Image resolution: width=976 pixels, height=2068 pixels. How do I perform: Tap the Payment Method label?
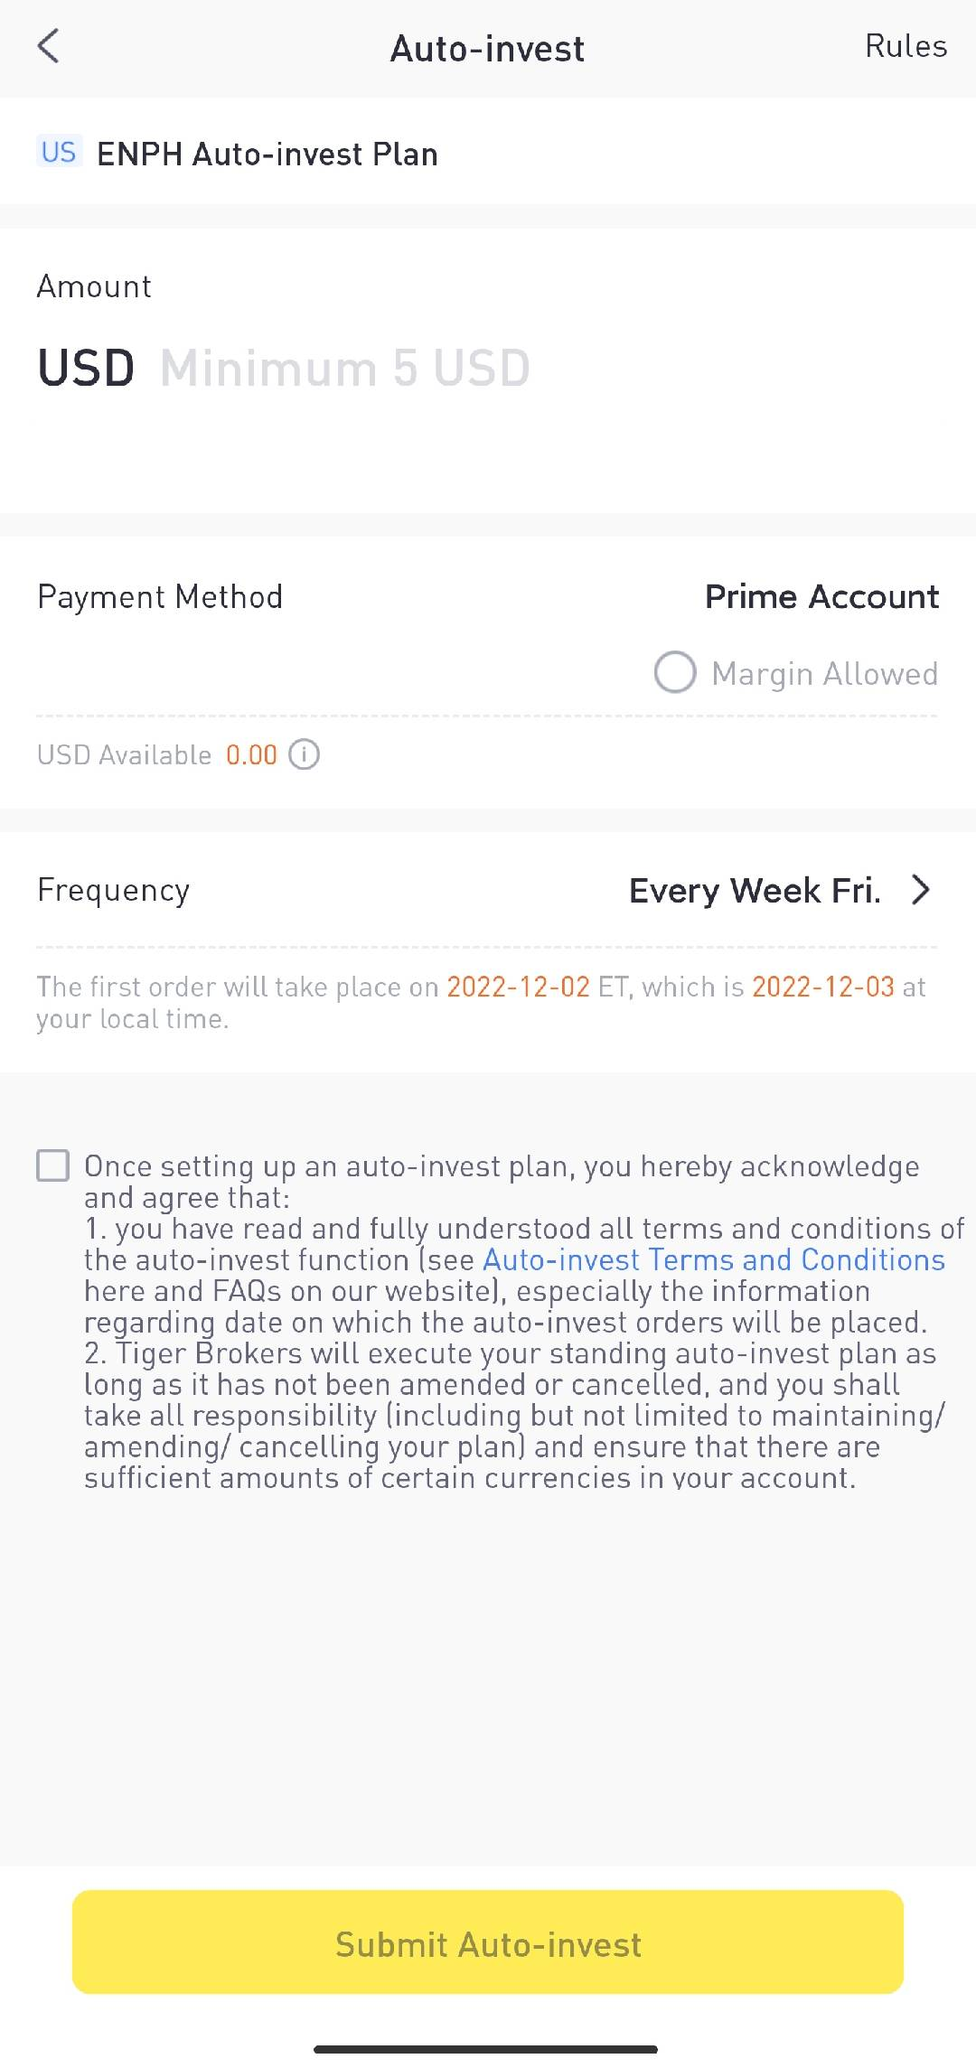click(x=160, y=597)
